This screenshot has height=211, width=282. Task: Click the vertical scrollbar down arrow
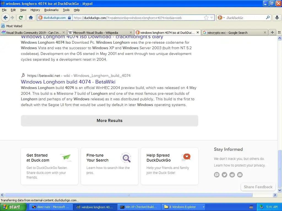point(280,190)
